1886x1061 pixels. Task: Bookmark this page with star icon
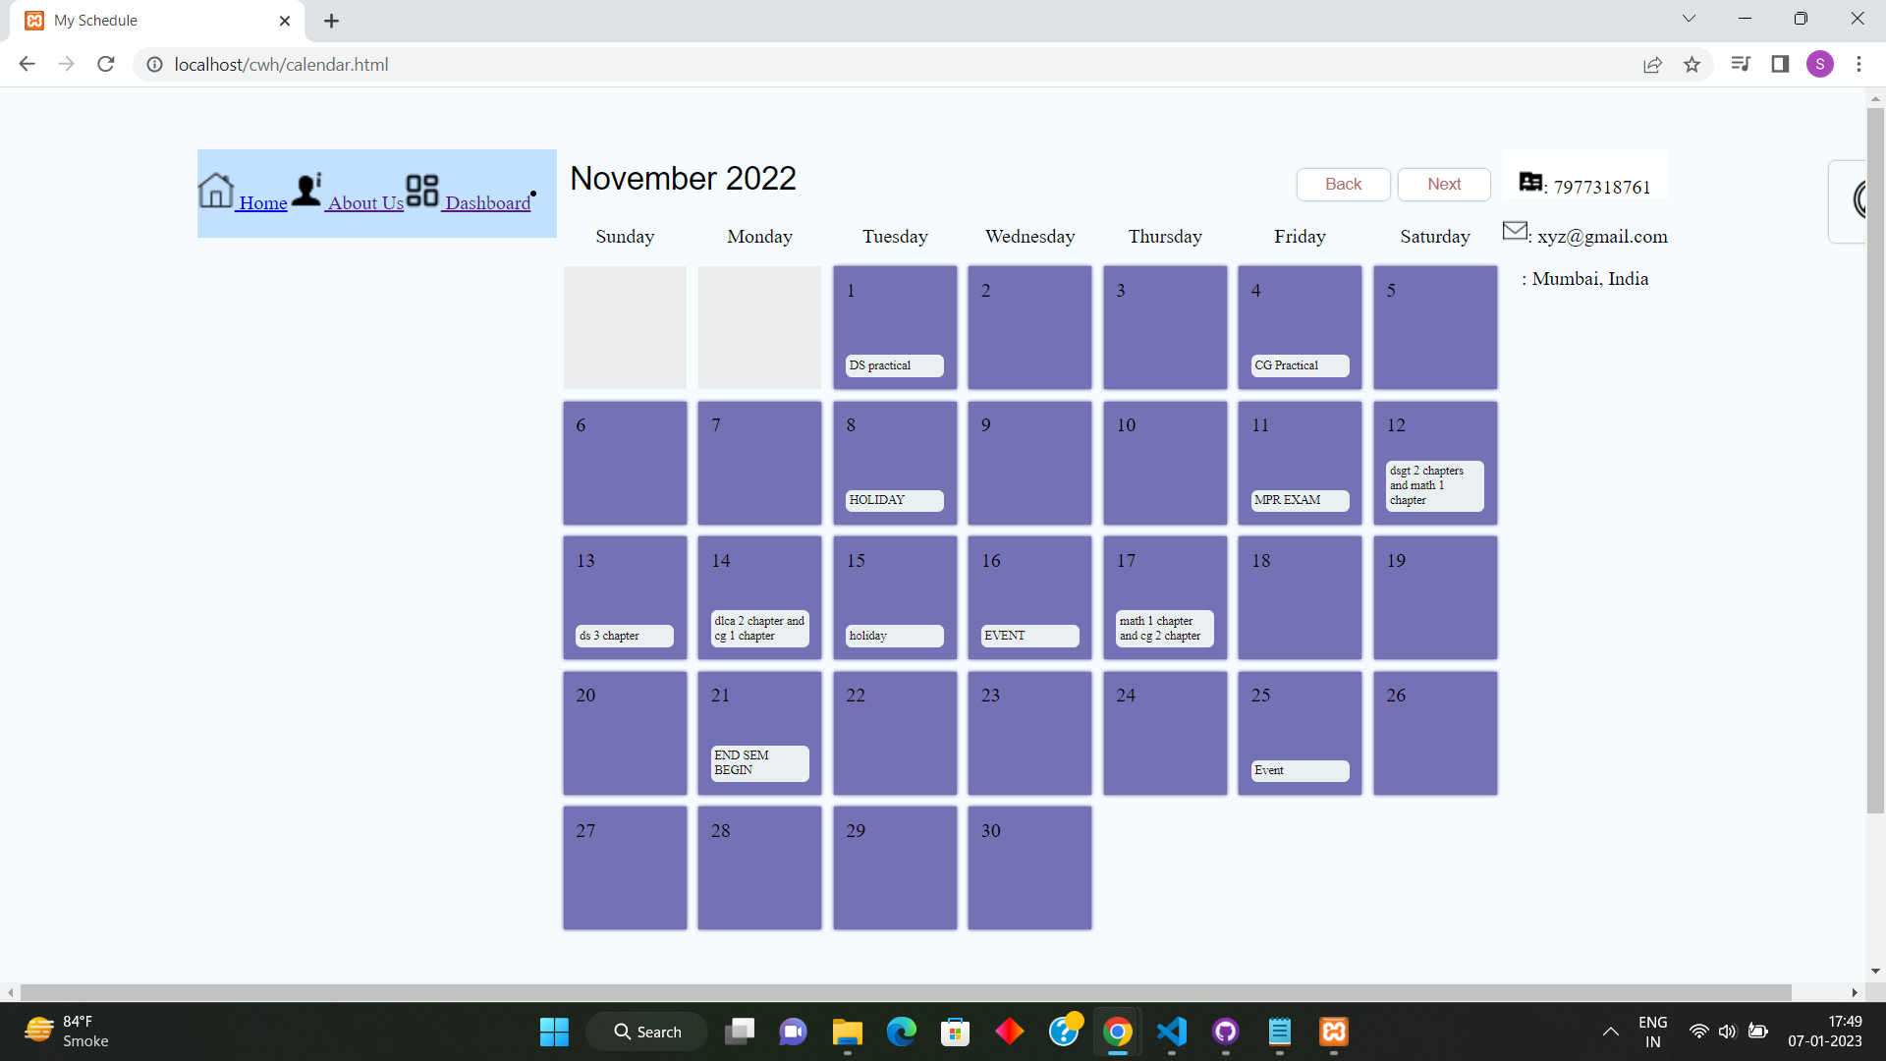[x=1692, y=65]
